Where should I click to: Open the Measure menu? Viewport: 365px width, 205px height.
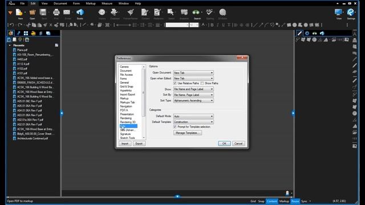click(x=107, y=3)
